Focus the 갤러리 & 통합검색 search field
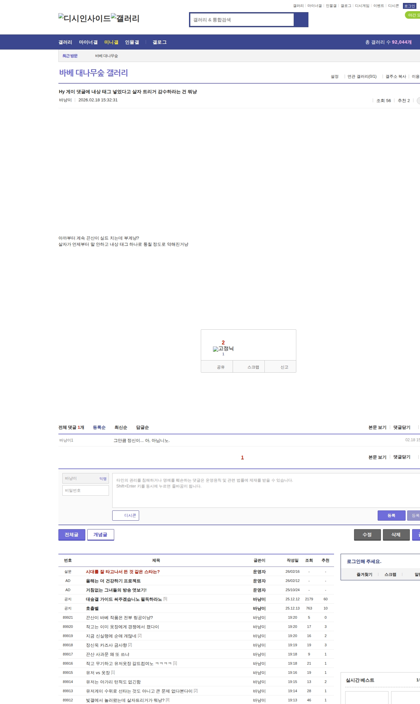The height and width of the screenshot is (704, 420). (x=242, y=20)
